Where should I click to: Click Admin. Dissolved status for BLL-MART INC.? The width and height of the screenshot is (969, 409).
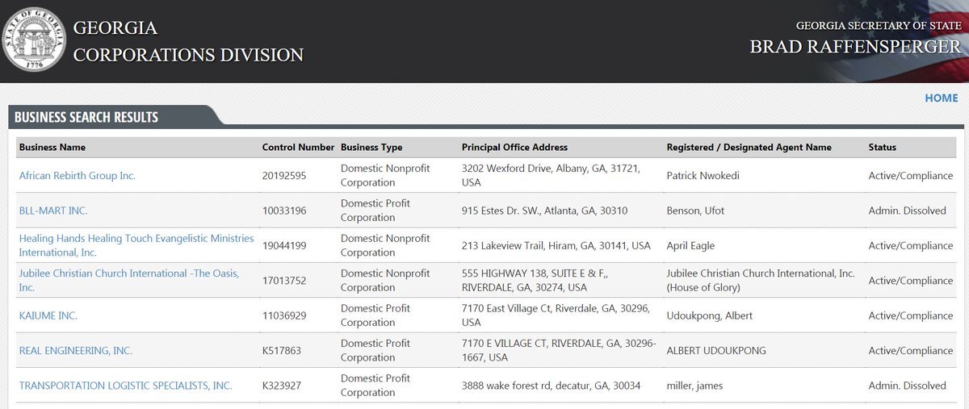[x=907, y=211]
